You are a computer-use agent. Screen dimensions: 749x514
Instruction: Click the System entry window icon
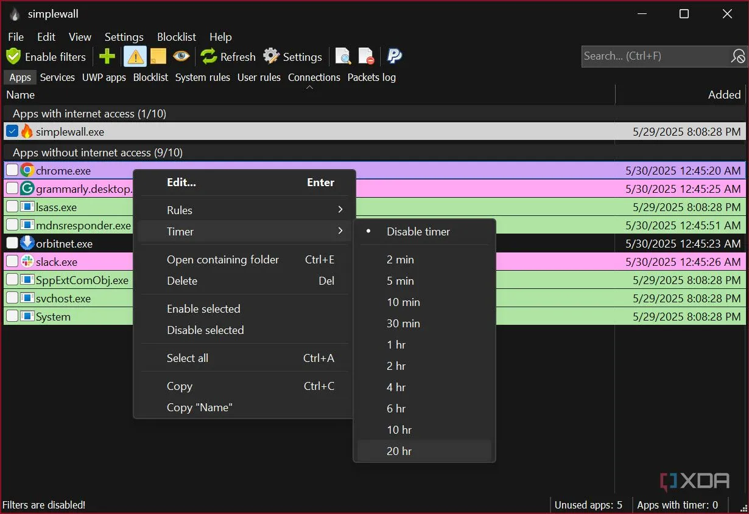point(27,316)
